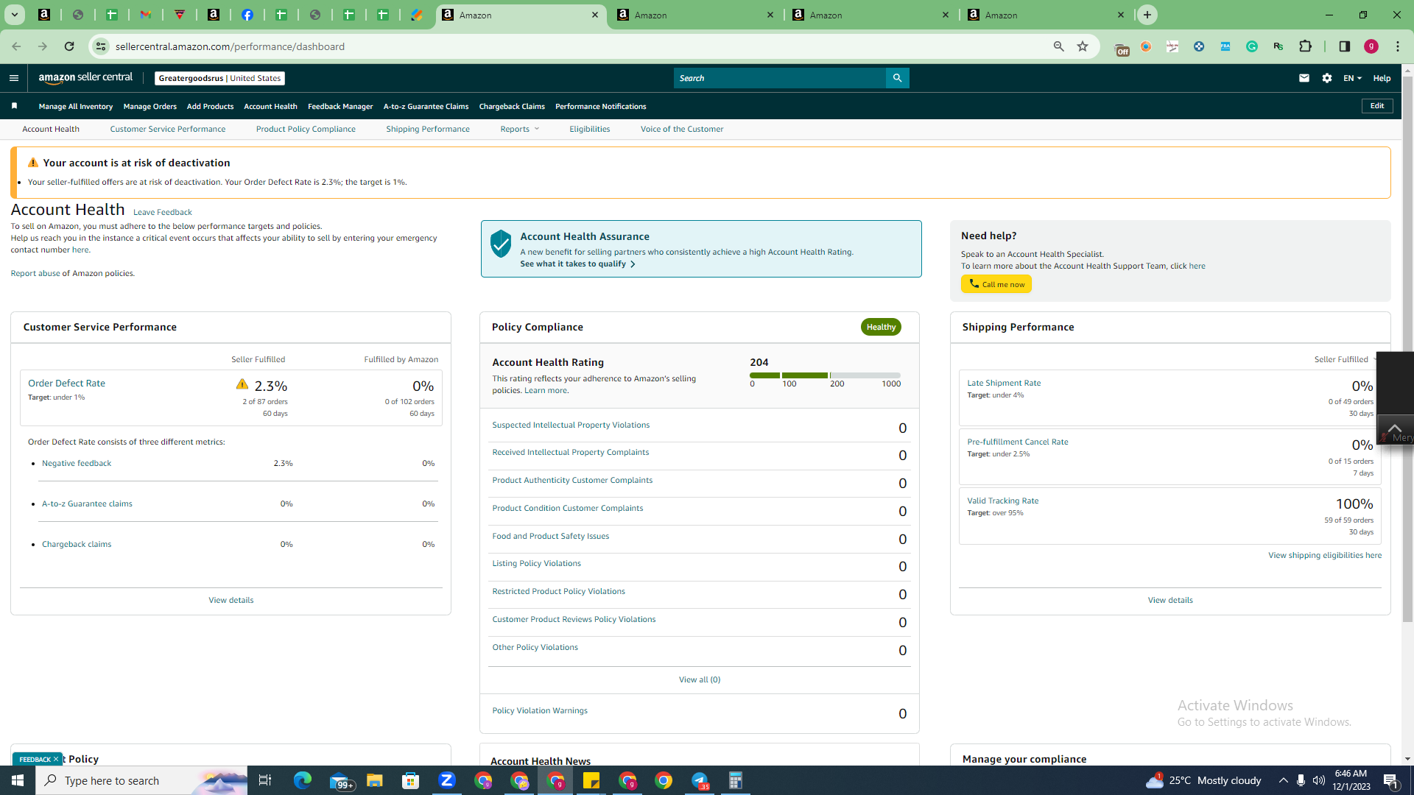
Task: Click into the Seller Central search field
Action: point(780,78)
